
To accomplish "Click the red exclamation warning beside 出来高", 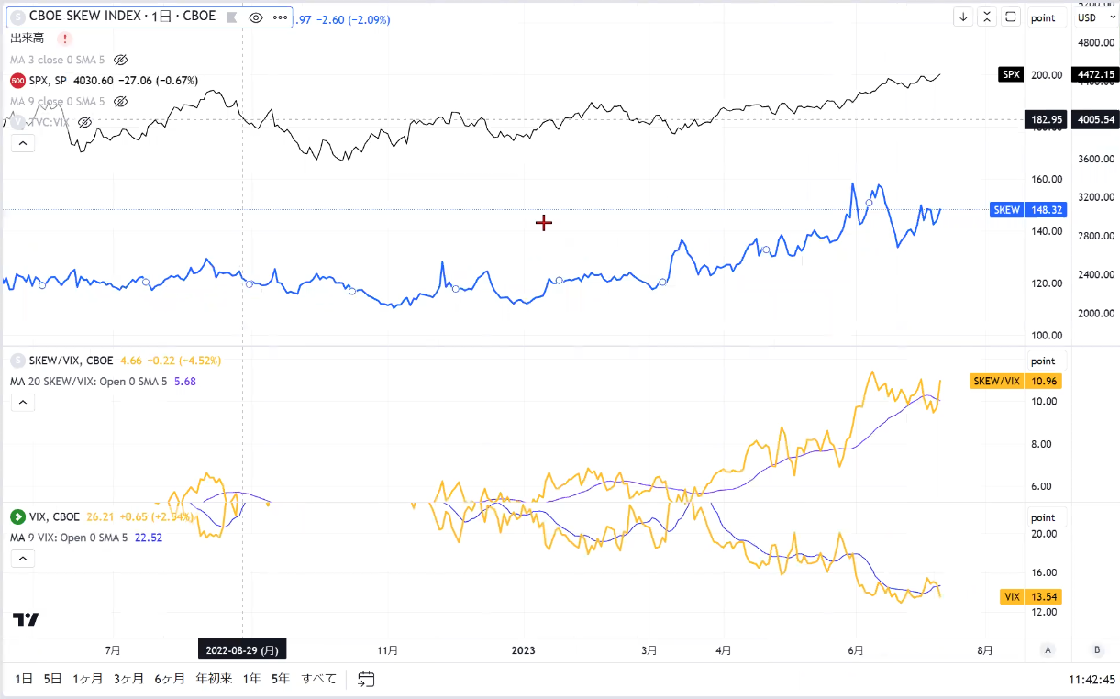I will pos(65,39).
